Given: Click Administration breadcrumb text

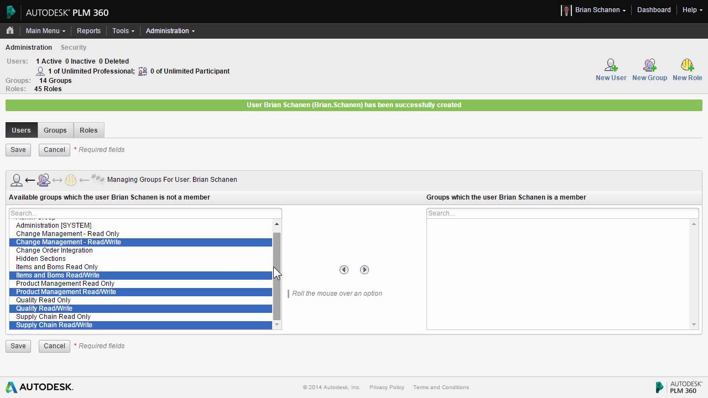Looking at the screenshot, I should (x=29, y=48).
